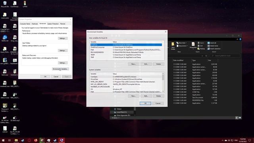
Task: Click the OneDrive cloud tray icon
Action: [226, 140]
